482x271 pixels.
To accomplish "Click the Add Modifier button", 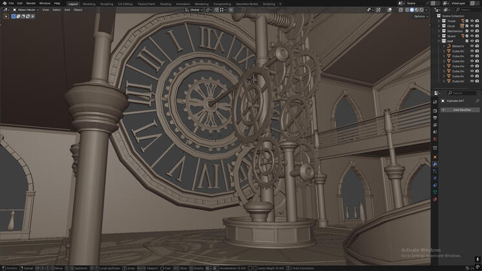I will (460, 110).
